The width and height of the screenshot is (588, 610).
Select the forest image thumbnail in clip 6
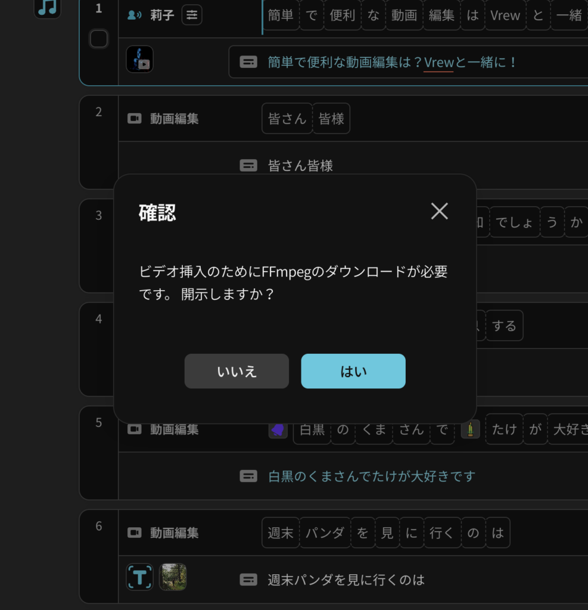pos(173,577)
